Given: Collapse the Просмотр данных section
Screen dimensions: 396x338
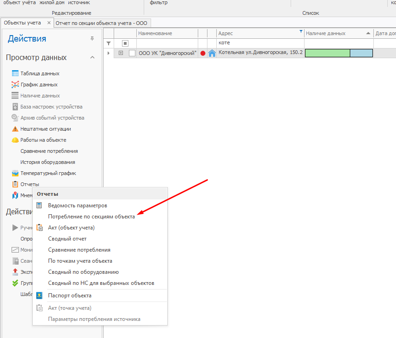Looking at the screenshot, I should pos(92,58).
